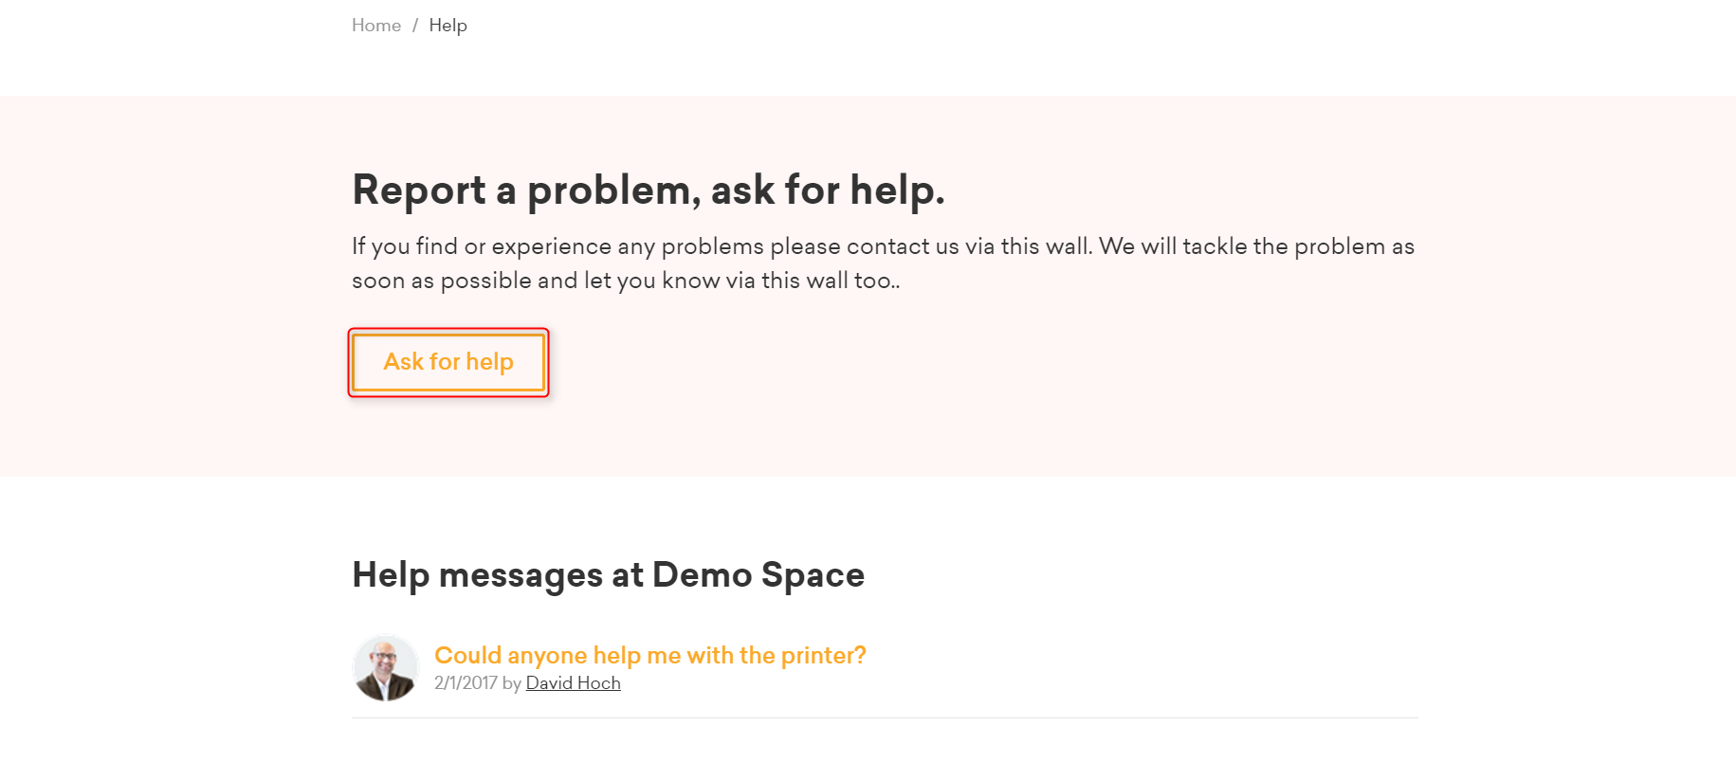Open David Hoch's profile avatar photo
Image resolution: width=1736 pixels, height=762 pixels.
386,668
